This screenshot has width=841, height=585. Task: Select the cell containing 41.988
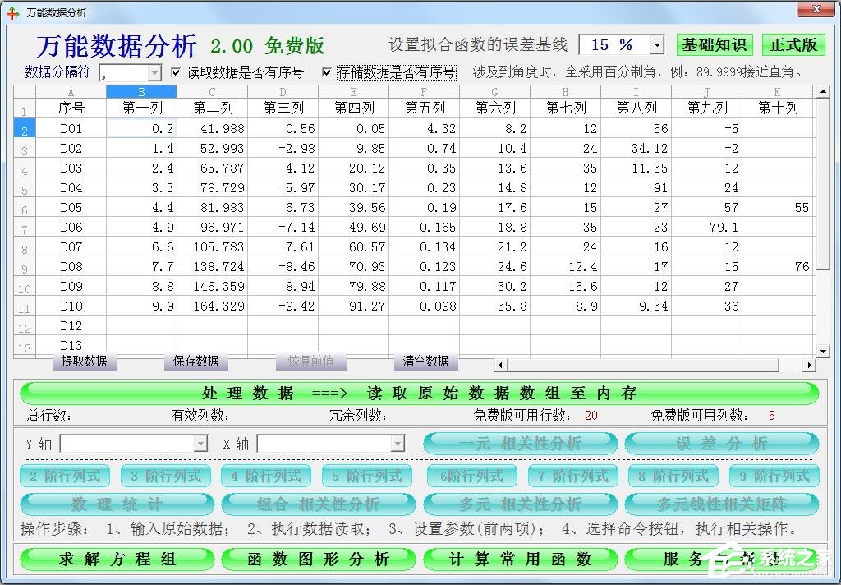point(214,128)
